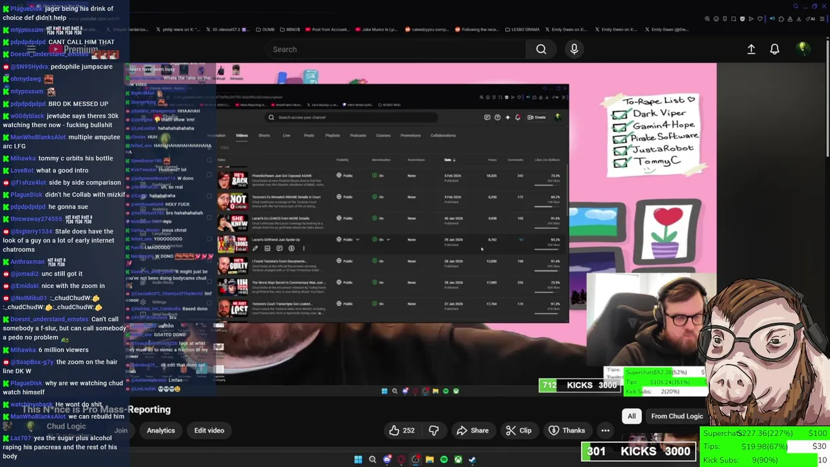Open the Studio Courses tab
Viewport: 830px width, 467px height.
pyautogui.click(x=383, y=136)
